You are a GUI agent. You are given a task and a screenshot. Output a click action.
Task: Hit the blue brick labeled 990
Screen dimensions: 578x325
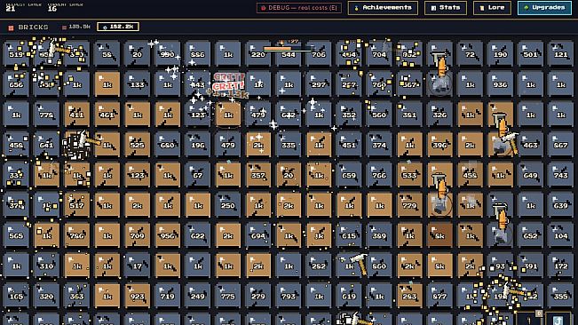coord(167,54)
